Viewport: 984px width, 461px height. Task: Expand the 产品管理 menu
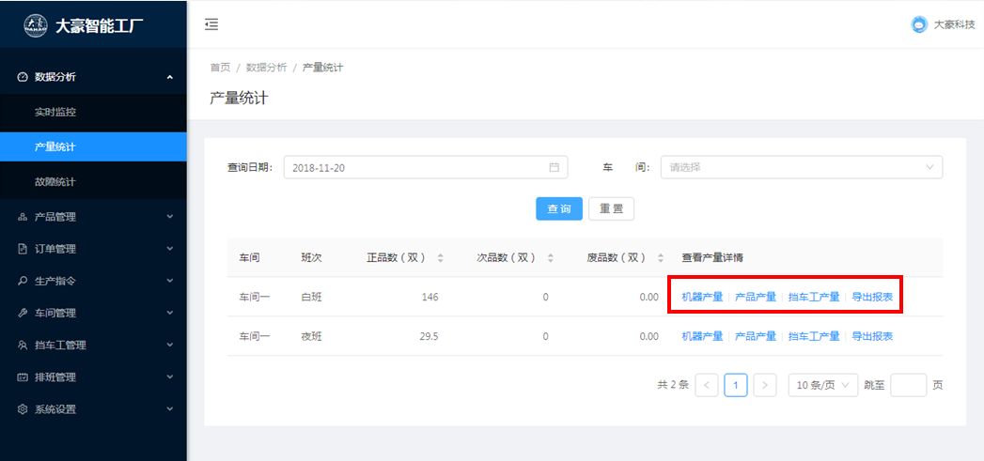click(93, 217)
